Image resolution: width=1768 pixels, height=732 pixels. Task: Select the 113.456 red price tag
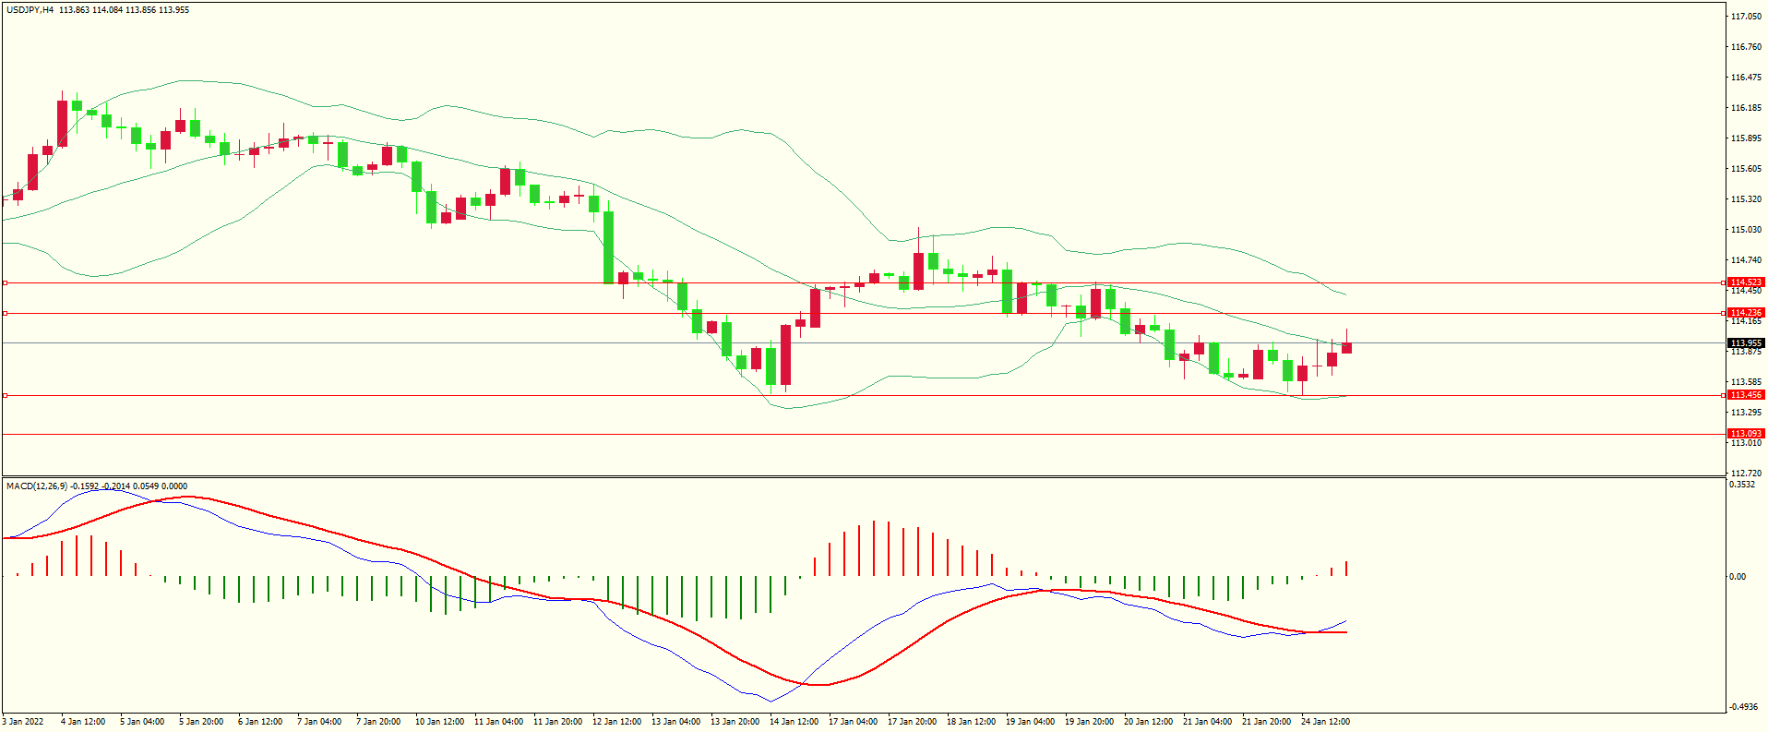coord(1745,395)
